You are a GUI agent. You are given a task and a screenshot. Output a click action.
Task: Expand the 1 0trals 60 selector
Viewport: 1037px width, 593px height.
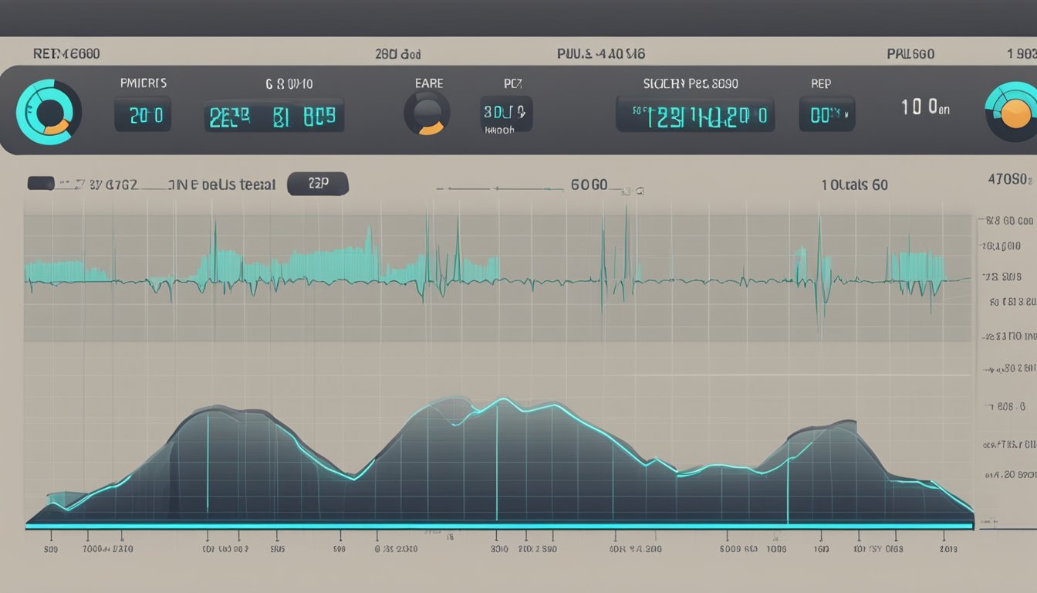[853, 185]
